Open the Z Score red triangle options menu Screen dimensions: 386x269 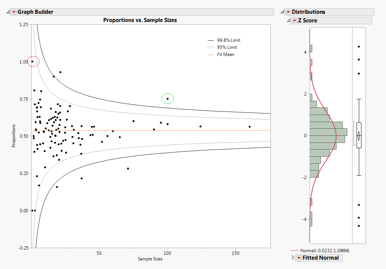click(x=294, y=20)
